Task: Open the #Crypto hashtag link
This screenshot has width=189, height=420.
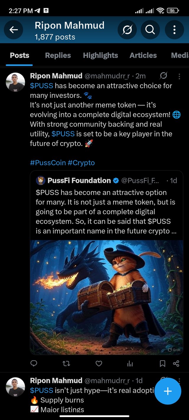Action: [x=81, y=163]
